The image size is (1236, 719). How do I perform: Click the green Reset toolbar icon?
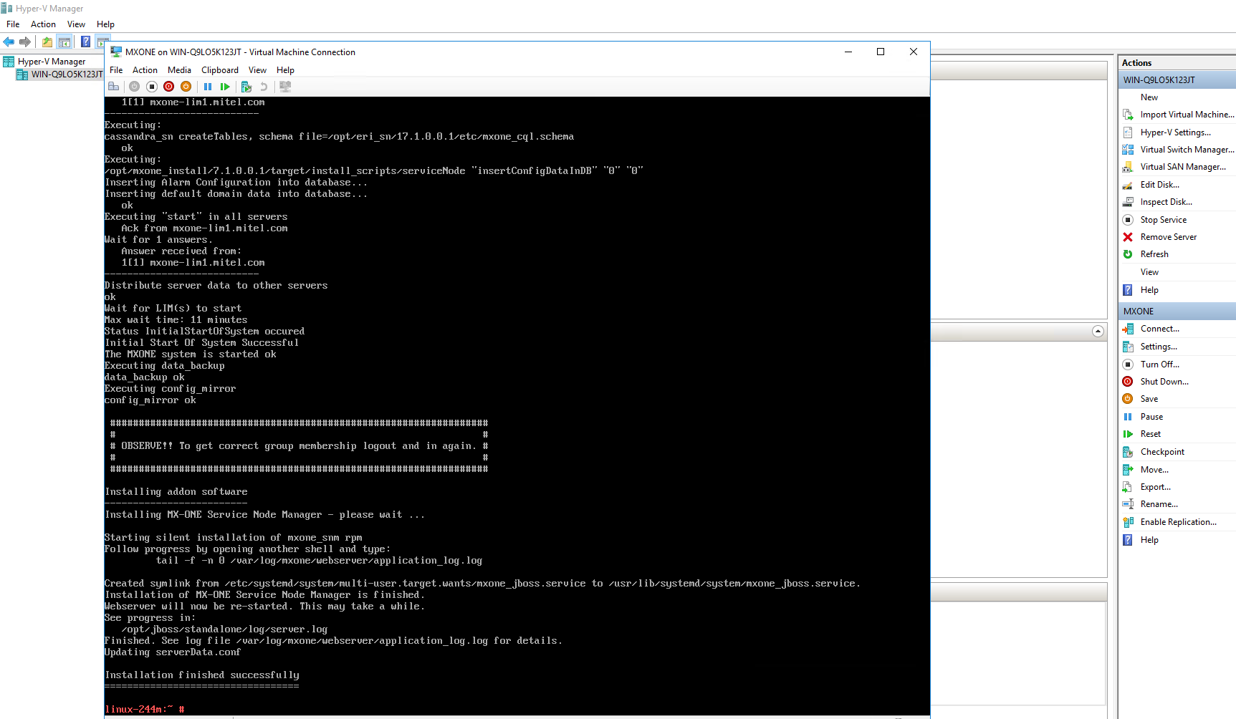click(x=225, y=87)
